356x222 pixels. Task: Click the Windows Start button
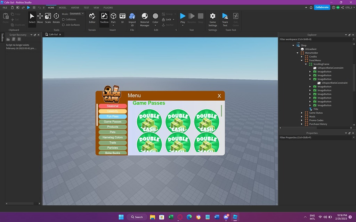tap(121, 217)
